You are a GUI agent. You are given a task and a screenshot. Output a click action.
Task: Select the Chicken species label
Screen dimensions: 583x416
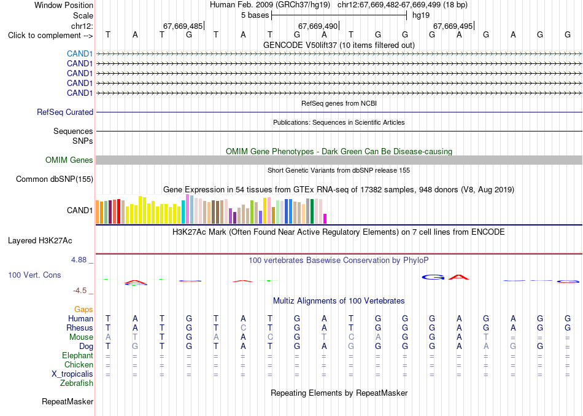coord(79,364)
